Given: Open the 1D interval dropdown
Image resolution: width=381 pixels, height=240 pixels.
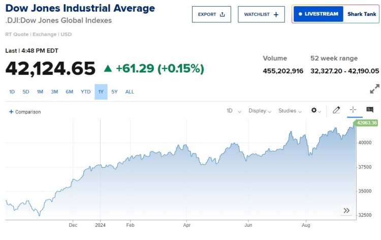Looking at the screenshot, I should (x=234, y=110).
